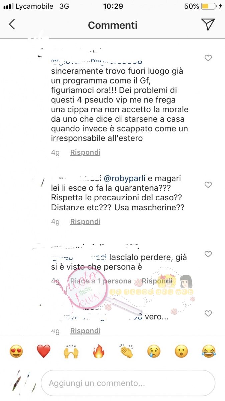225x401 pixels.
Task: Insert crying face emoji
Action: click(x=154, y=351)
